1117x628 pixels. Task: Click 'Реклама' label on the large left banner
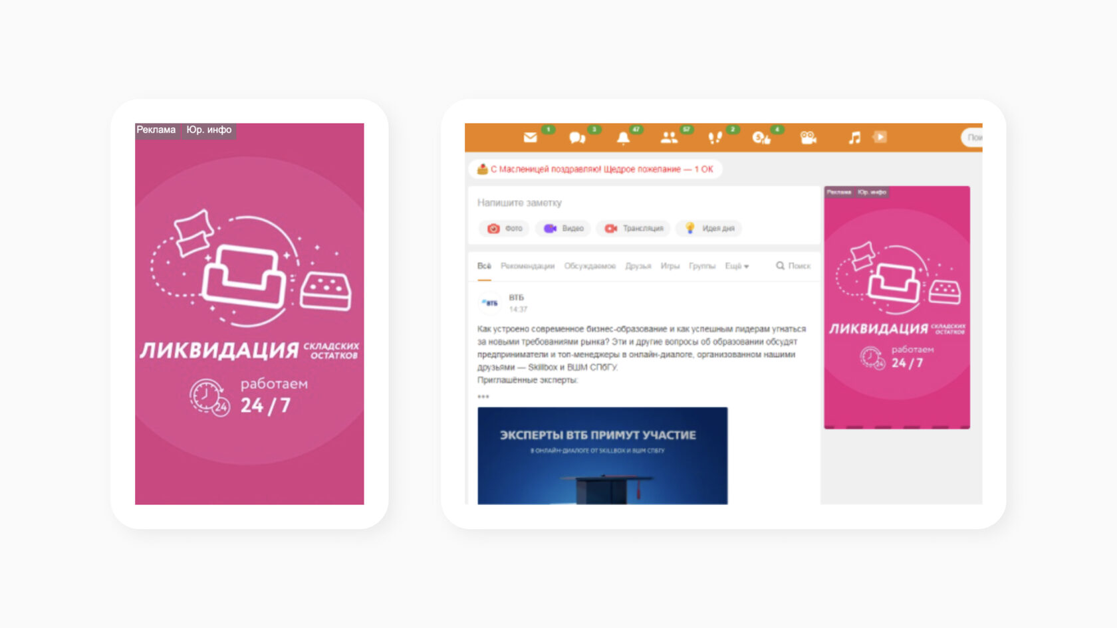tap(156, 130)
